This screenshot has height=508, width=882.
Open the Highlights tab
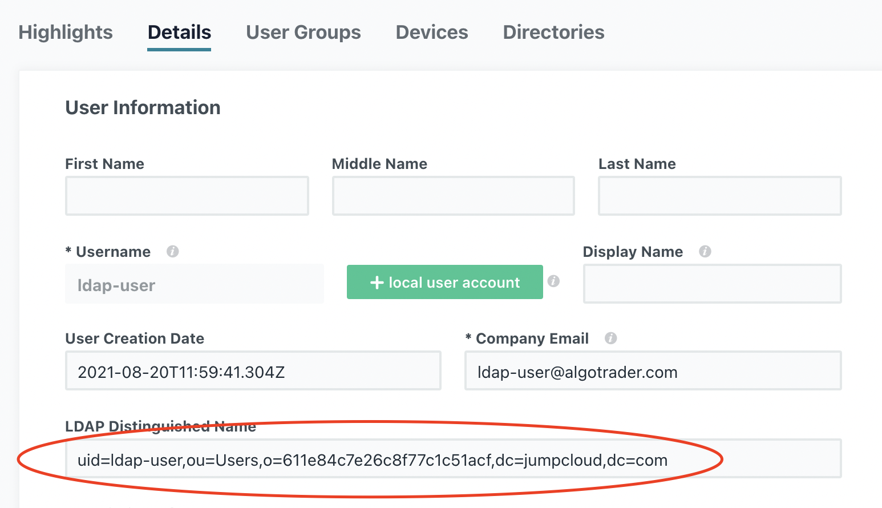66,33
